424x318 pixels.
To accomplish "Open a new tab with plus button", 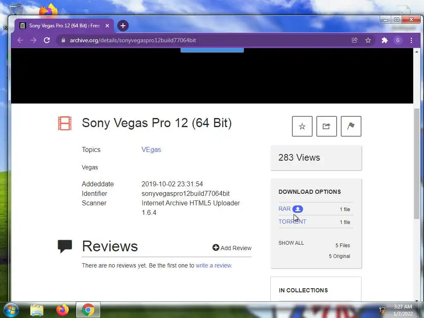I will pos(123,26).
